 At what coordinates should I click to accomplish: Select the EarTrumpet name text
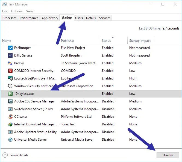22,48
